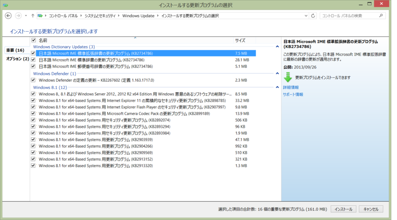This screenshot has width=397, height=220.
Task: Uncheck Camera Codec Pack update KB2899189
Action: 33,113
